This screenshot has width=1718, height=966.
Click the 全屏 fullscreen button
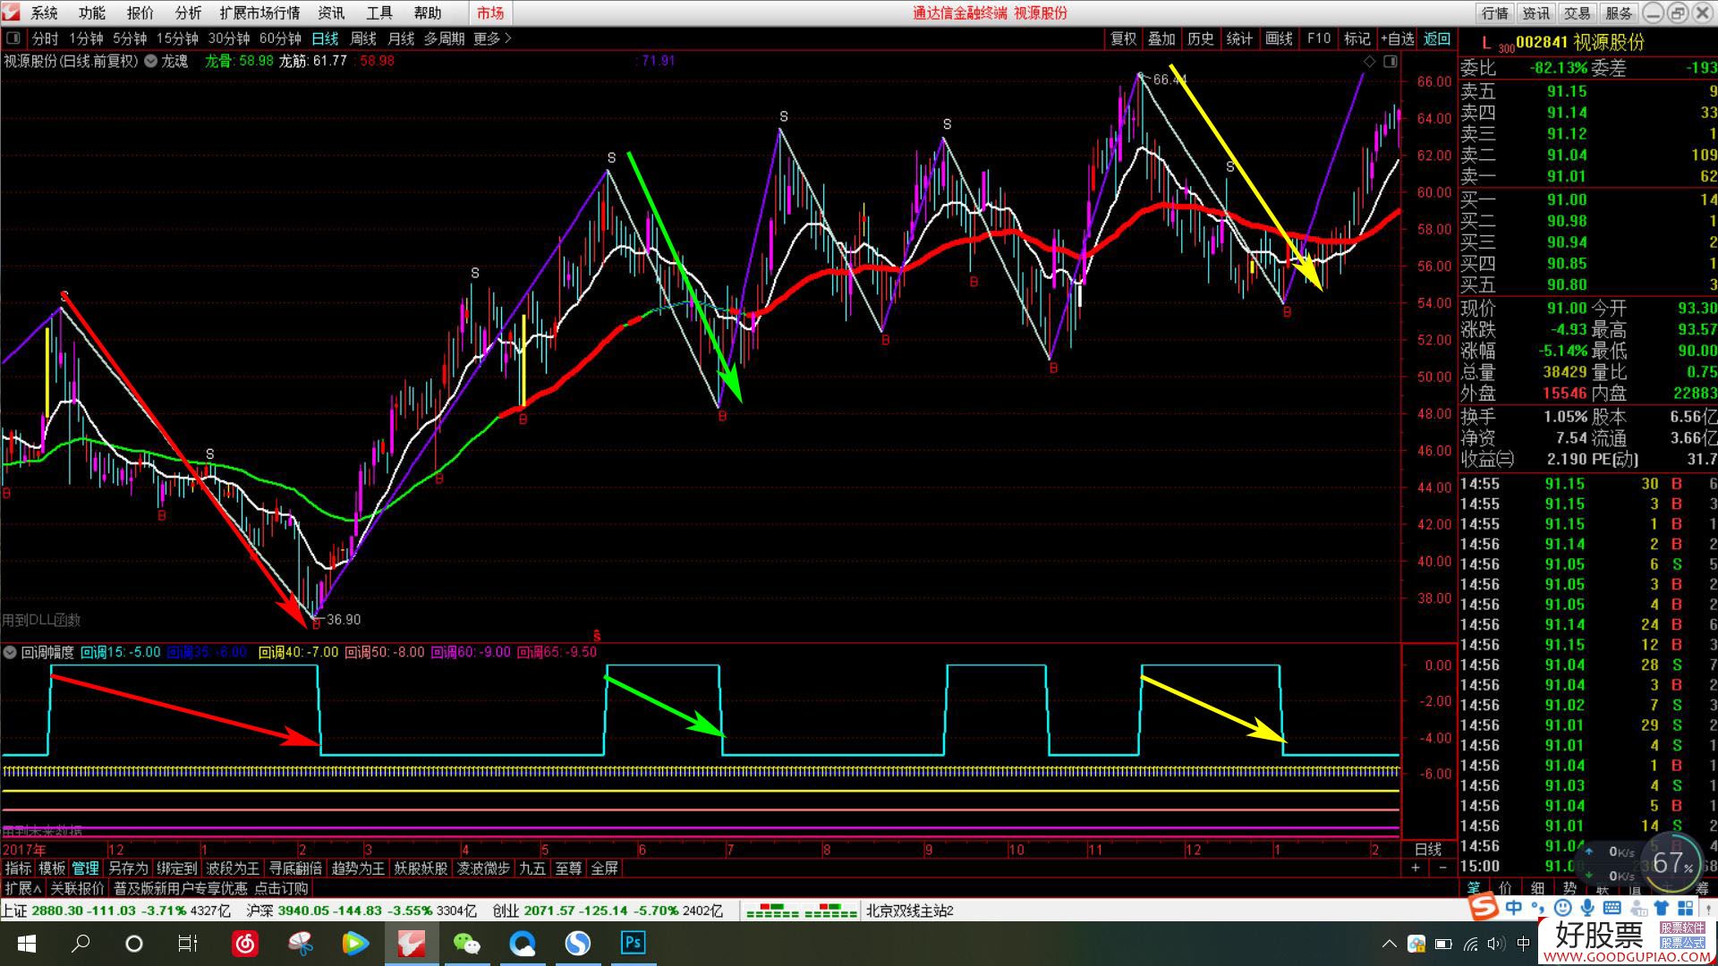coord(605,868)
